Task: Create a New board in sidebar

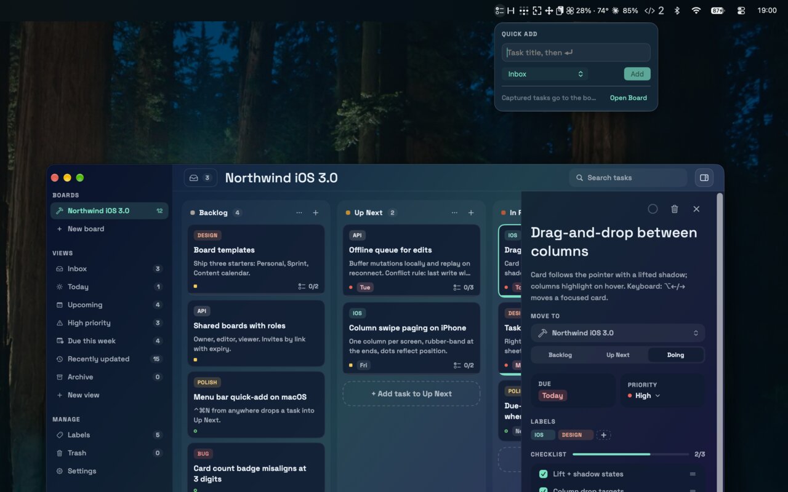Action: [109, 229]
